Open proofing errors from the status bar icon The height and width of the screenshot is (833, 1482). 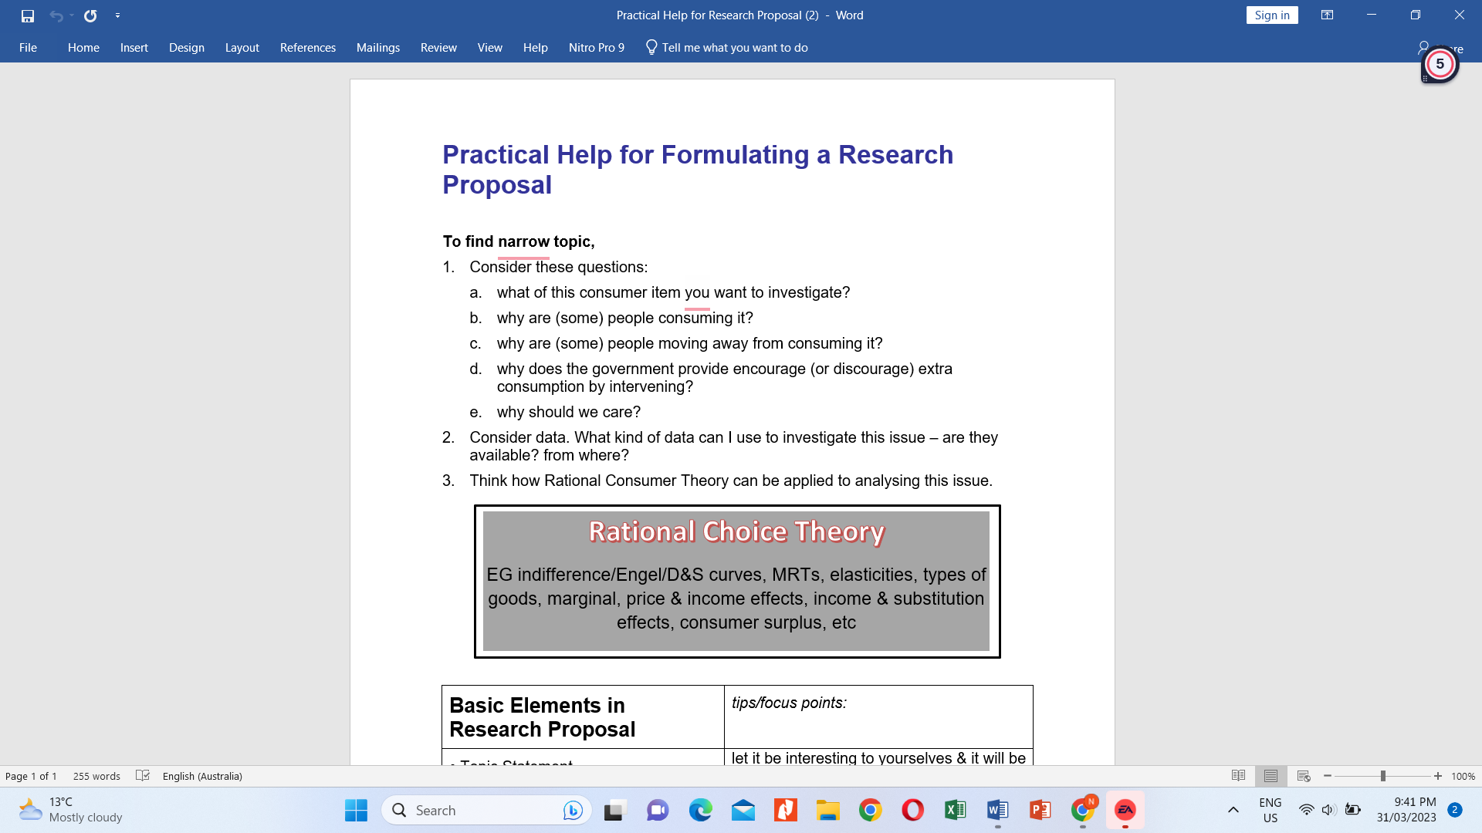pyautogui.click(x=143, y=776)
